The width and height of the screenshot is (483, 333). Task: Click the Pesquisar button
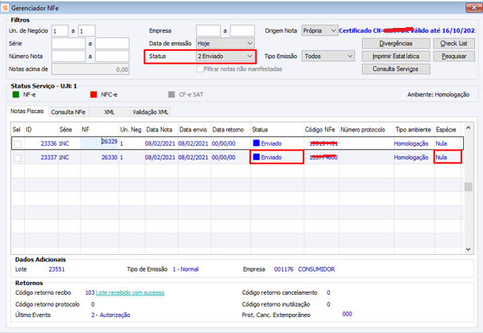coord(454,56)
